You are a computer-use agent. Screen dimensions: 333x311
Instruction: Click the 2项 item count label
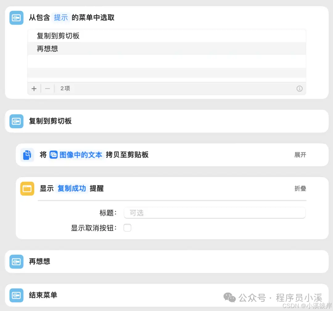pos(65,88)
